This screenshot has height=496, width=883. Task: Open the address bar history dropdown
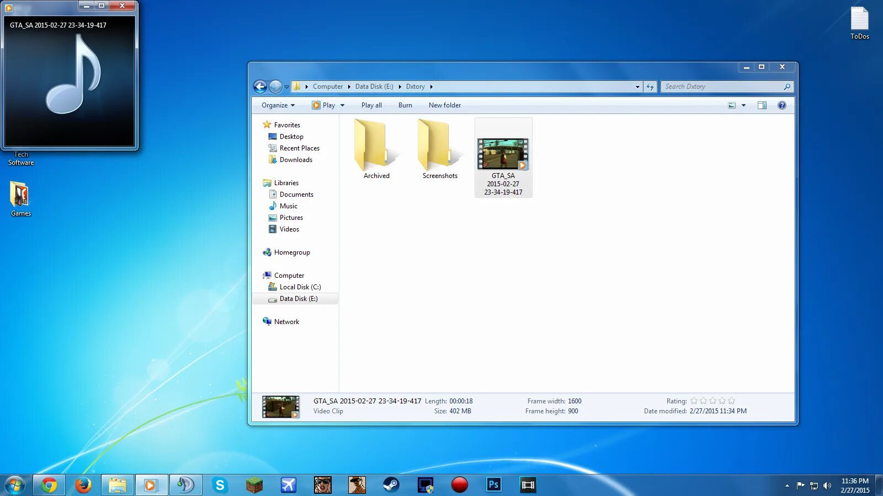637,87
